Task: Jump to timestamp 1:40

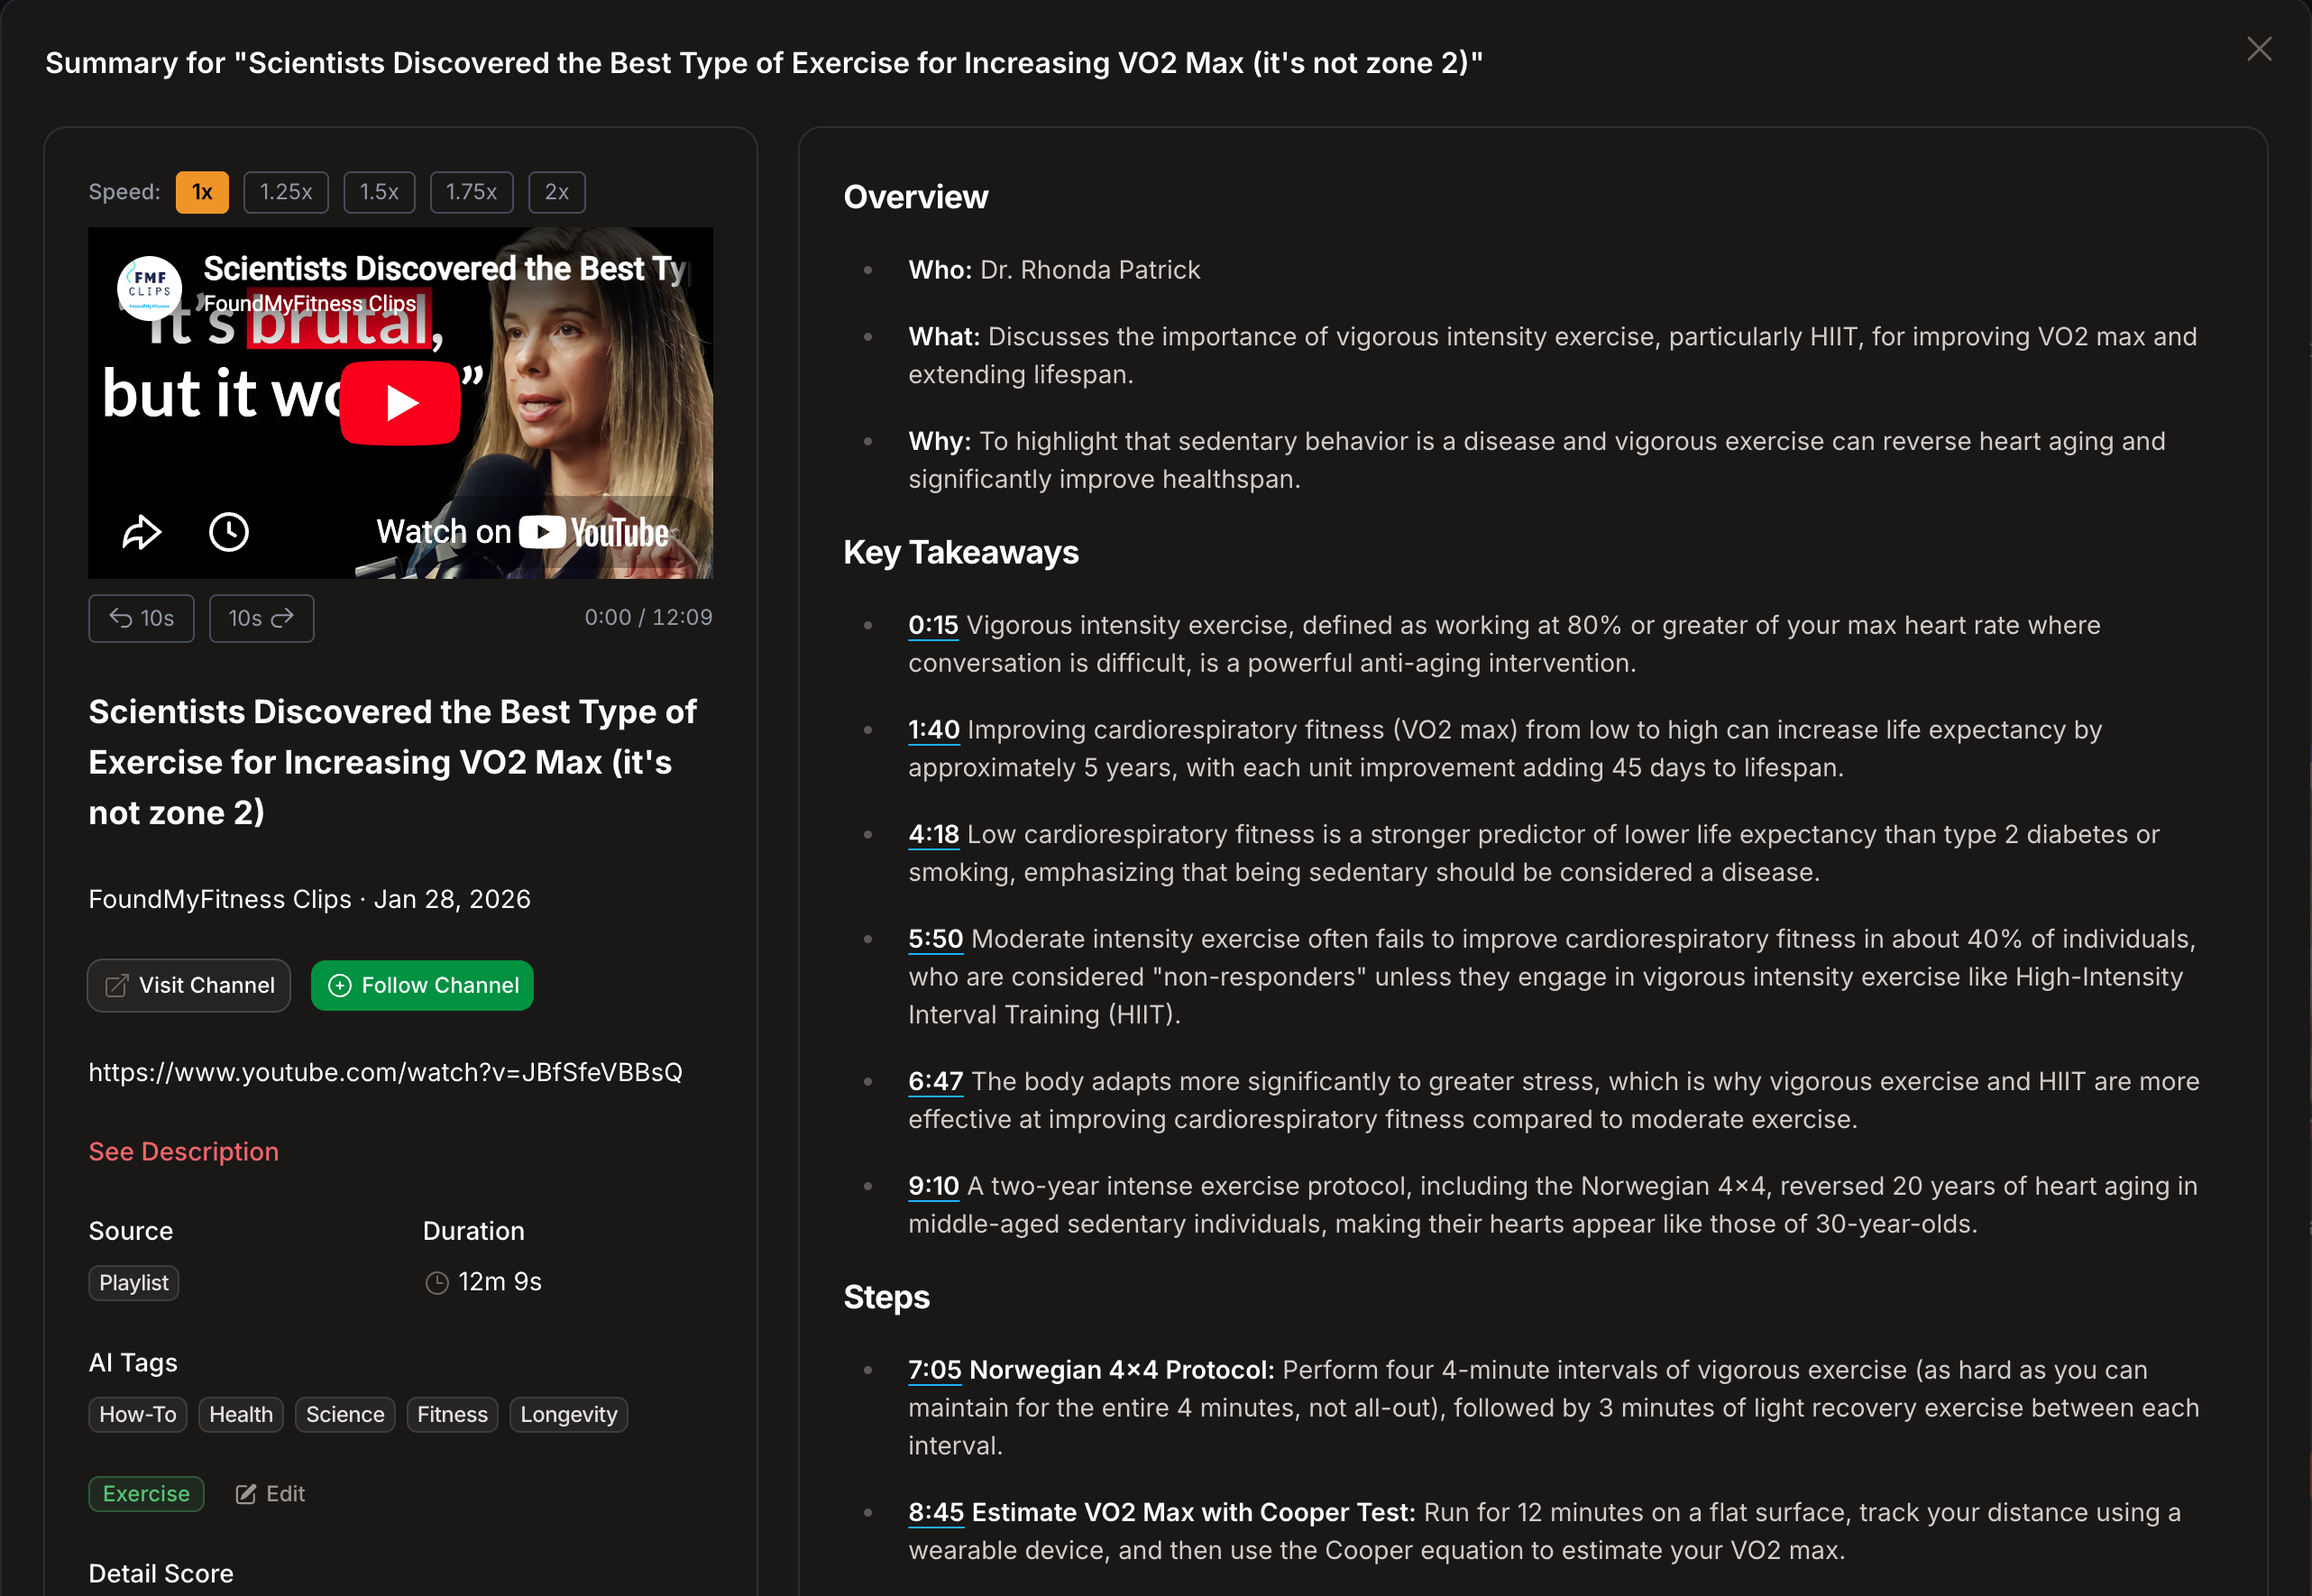Action: click(x=934, y=731)
